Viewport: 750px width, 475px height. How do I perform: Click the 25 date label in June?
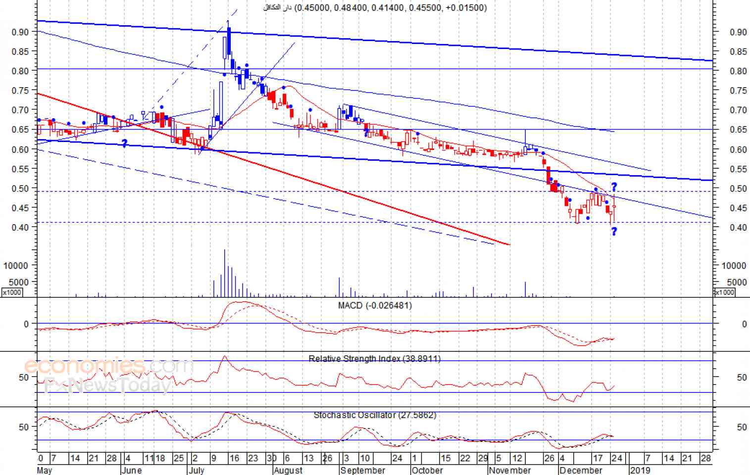click(179, 458)
